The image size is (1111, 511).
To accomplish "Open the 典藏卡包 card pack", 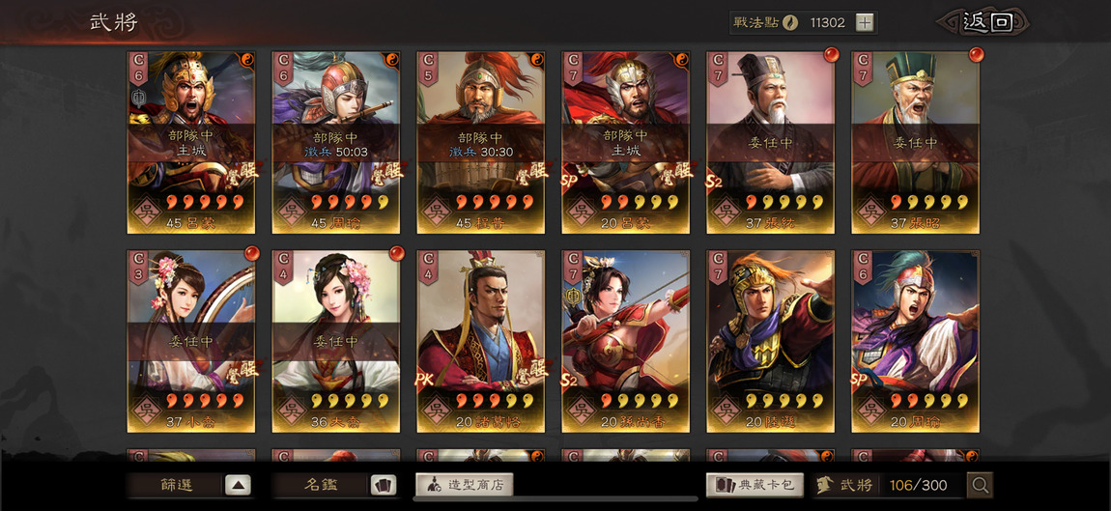I will [x=755, y=485].
